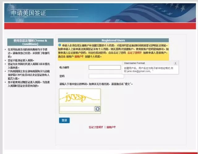Click the jane.doe@gmail.com example text
The height and width of the screenshot is (154, 198).
pyautogui.click(x=138, y=71)
